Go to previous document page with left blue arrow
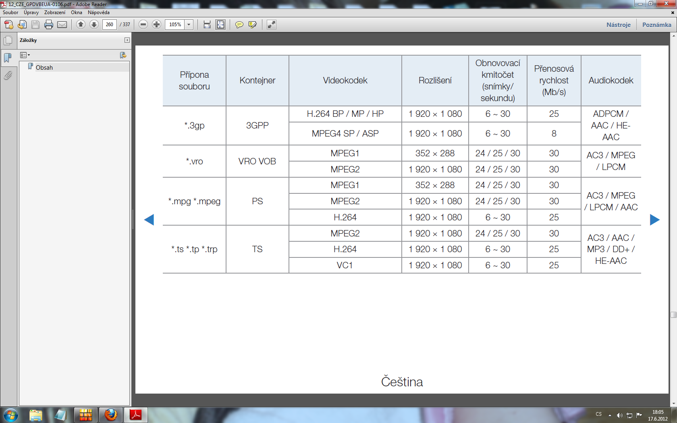677x423 pixels. pos(149,220)
